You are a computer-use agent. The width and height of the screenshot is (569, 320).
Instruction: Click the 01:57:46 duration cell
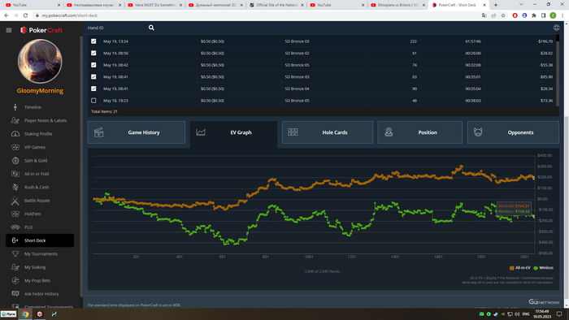(473, 41)
